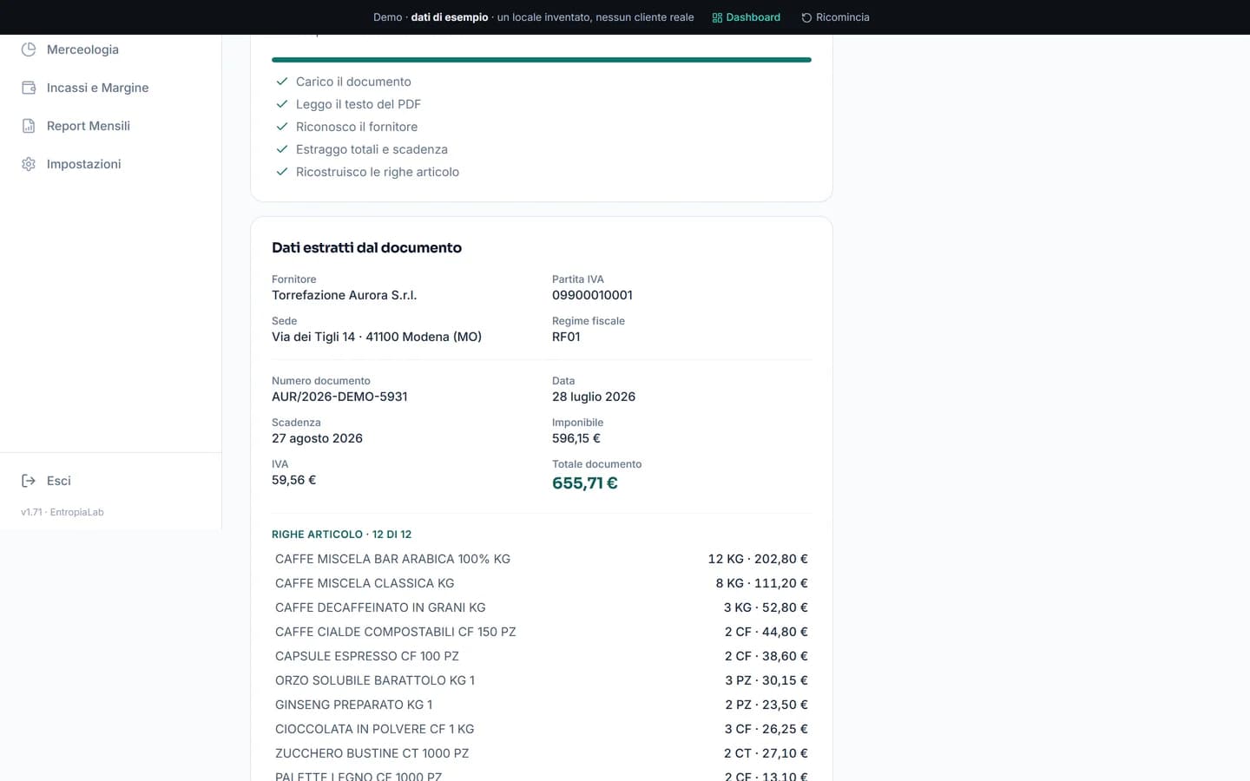Click the Dati estratti dal documento heading

click(366, 247)
